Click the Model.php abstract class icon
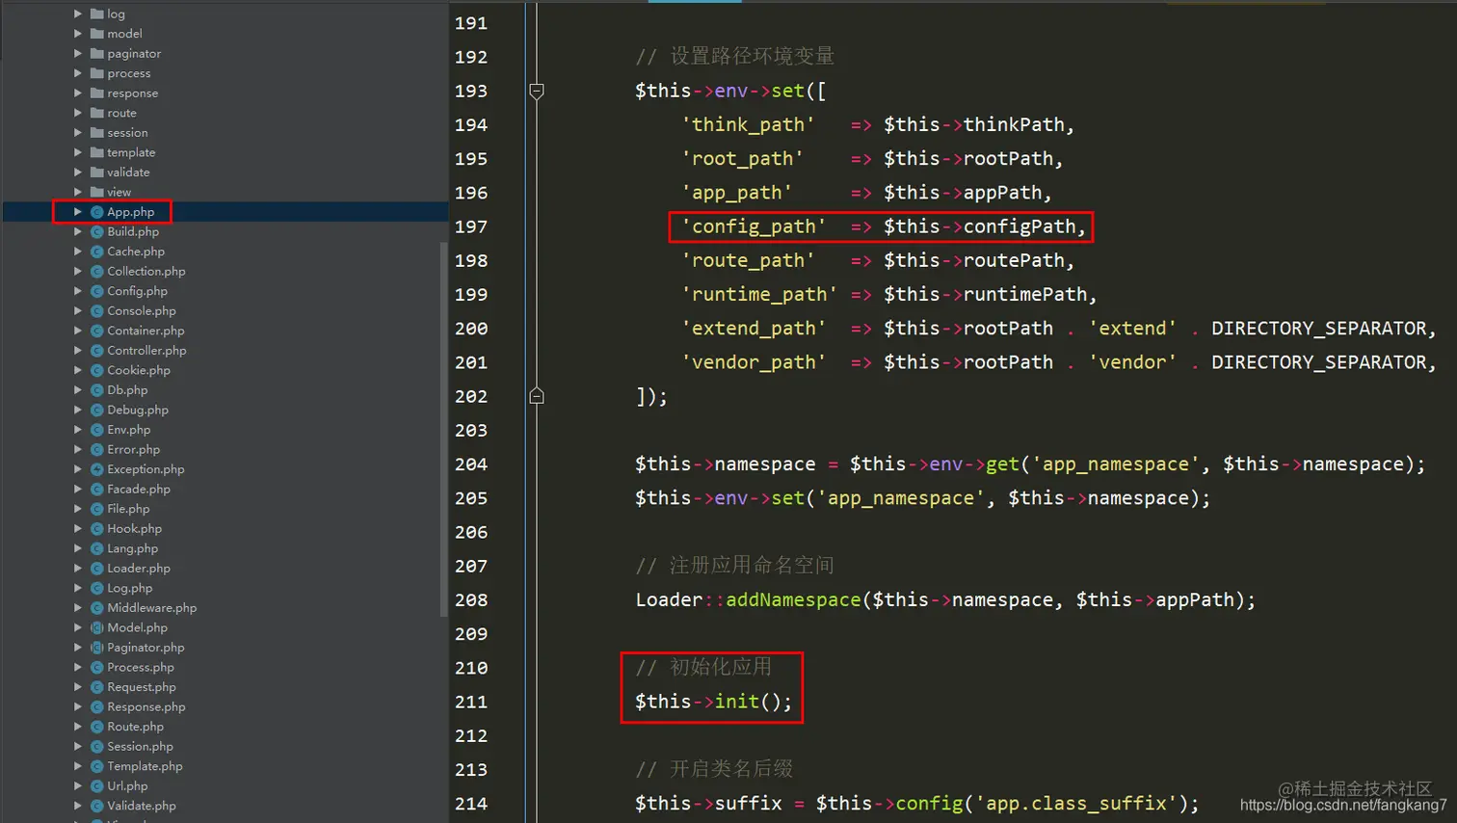Screen dimensions: 1457x823 96,627
